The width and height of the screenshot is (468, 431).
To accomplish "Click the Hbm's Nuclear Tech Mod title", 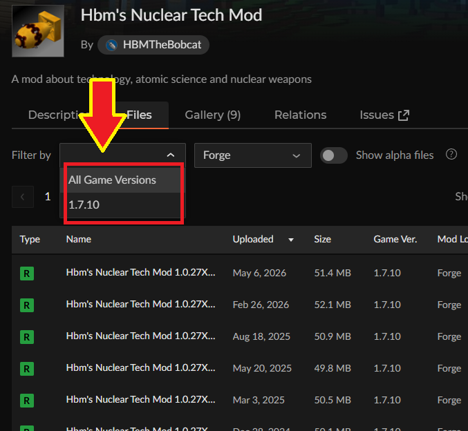I will coord(171,15).
